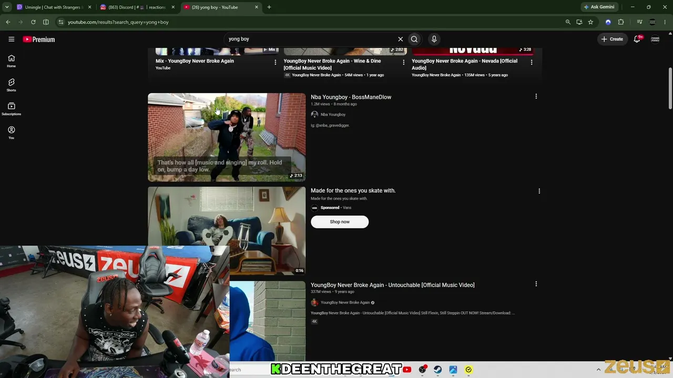Click the Nba Youngboy channel avatar
Viewport: 673px width, 378px height.
tap(314, 114)
